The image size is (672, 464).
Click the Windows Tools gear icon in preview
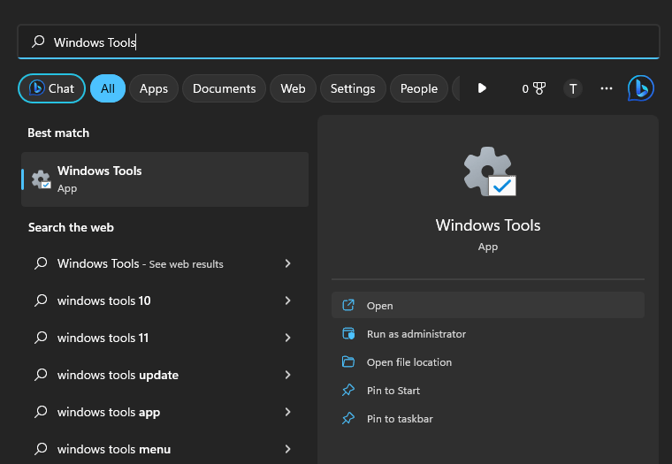click(487, 171)
